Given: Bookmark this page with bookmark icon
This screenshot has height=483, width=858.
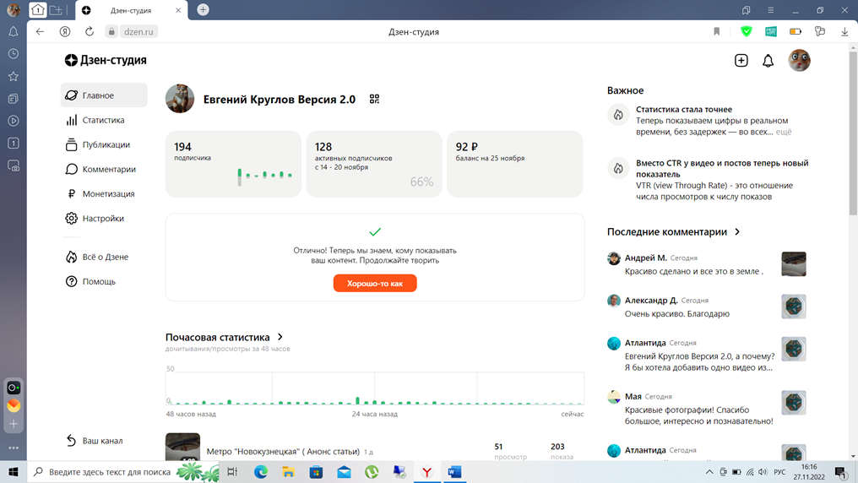Looking at the screenshot, I should [717, 32].
